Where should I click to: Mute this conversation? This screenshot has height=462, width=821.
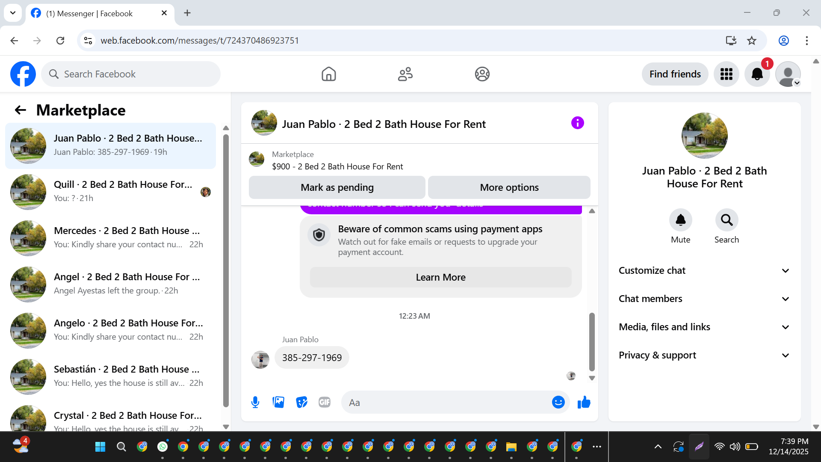(x=680, y=220)
